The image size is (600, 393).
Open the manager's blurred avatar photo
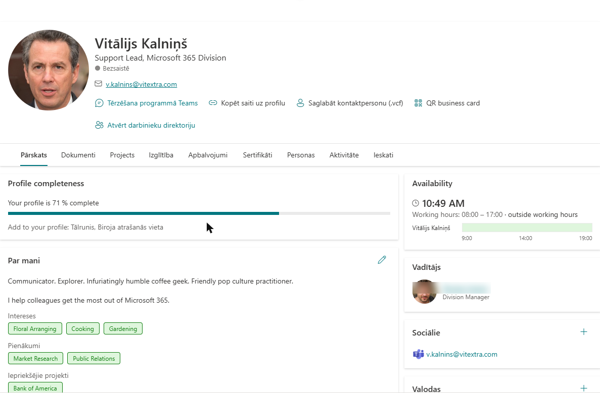[x=425, y=292]
